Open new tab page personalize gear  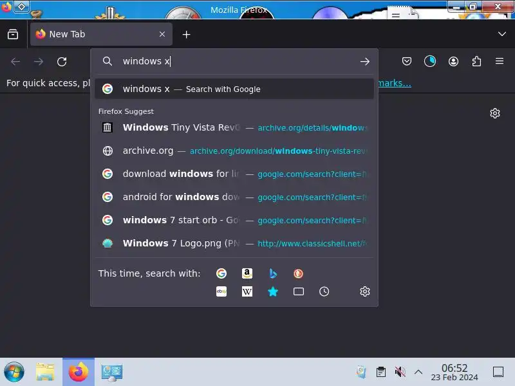[x=494, y=113]
